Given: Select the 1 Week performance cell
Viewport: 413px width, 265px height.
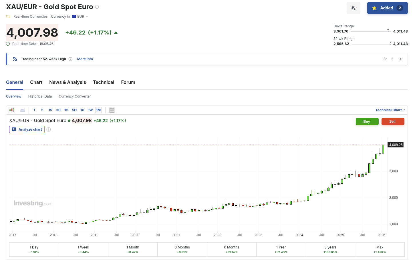Looking at the screenshot, I should tap(84, 250).
